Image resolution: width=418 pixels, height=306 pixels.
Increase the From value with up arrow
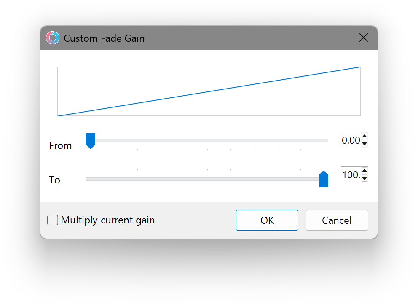click(364, 137)
